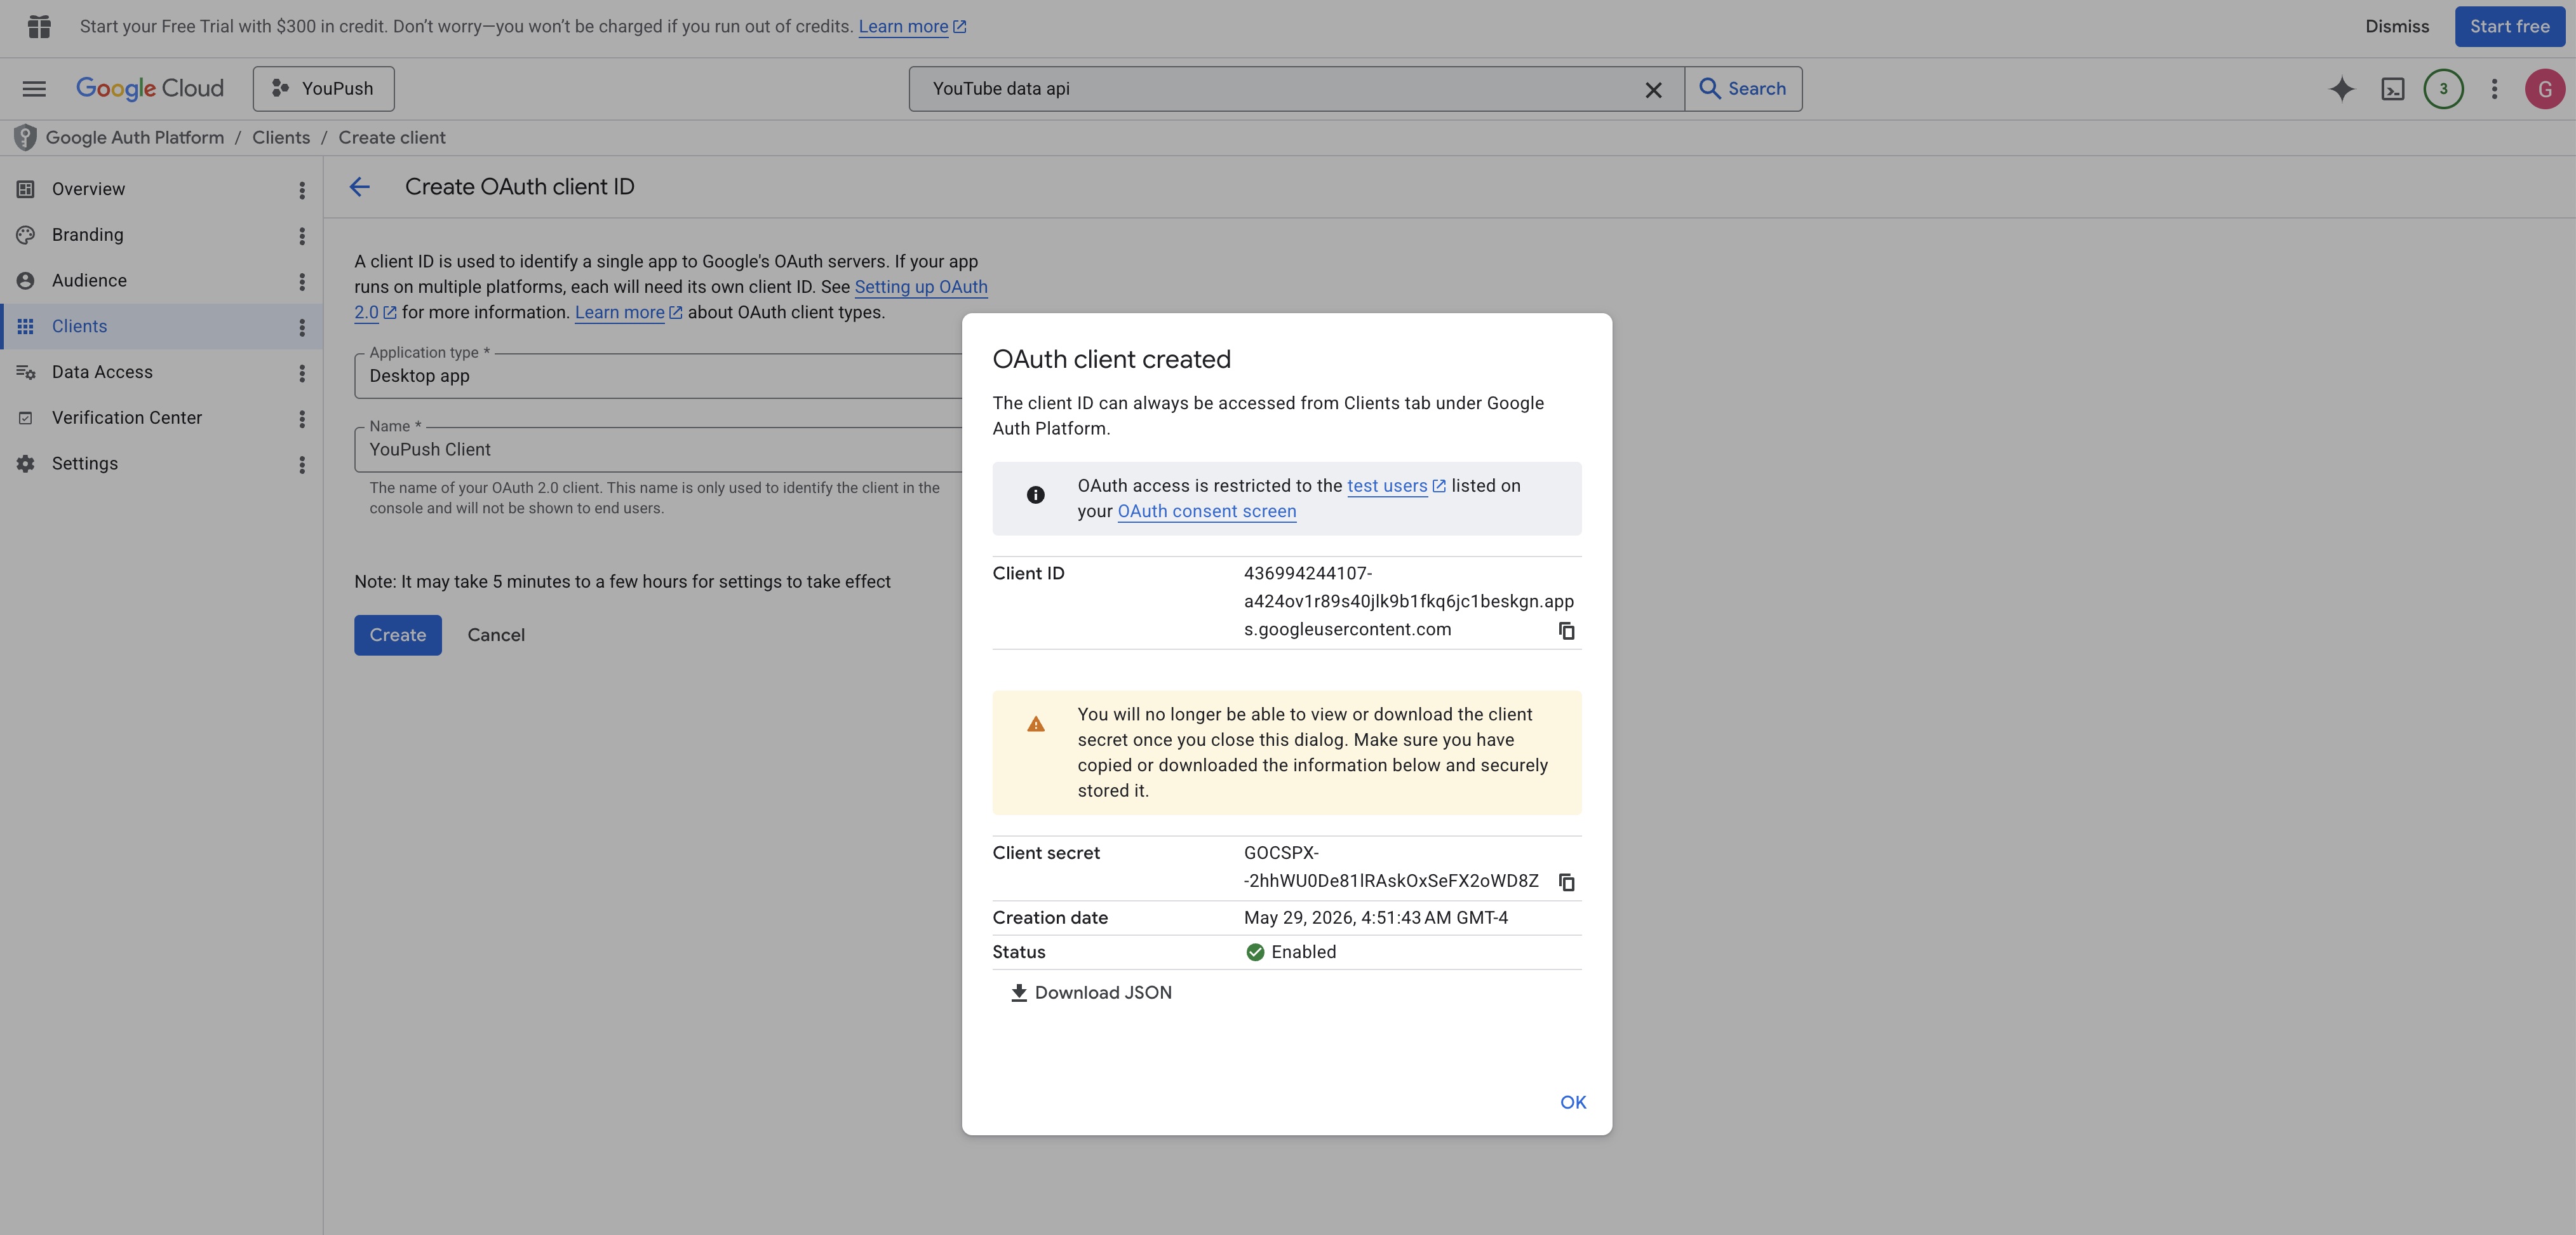Open the G account avatar

coord(2544,89)
